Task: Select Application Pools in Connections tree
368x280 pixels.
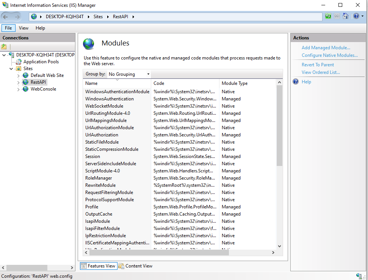Action: tap(41, 62)
